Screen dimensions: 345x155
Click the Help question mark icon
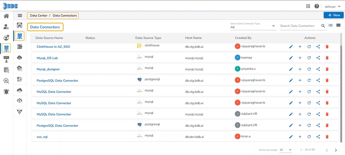coord(317,6)
